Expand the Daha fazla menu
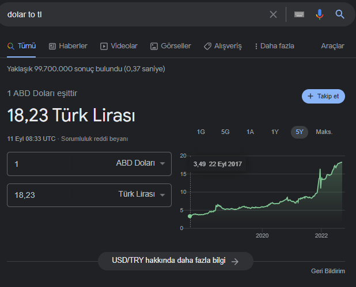This screenshot has width=356, height=287. (275, 46)
